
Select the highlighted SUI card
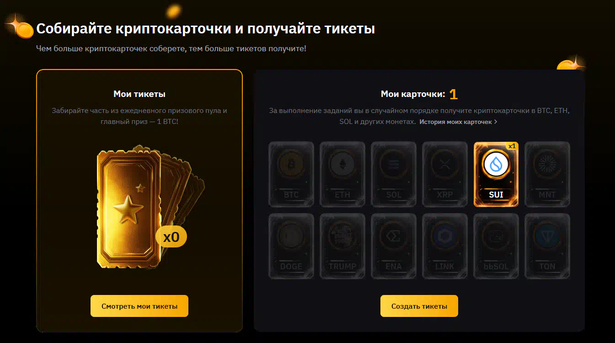(x=496, y=174)
